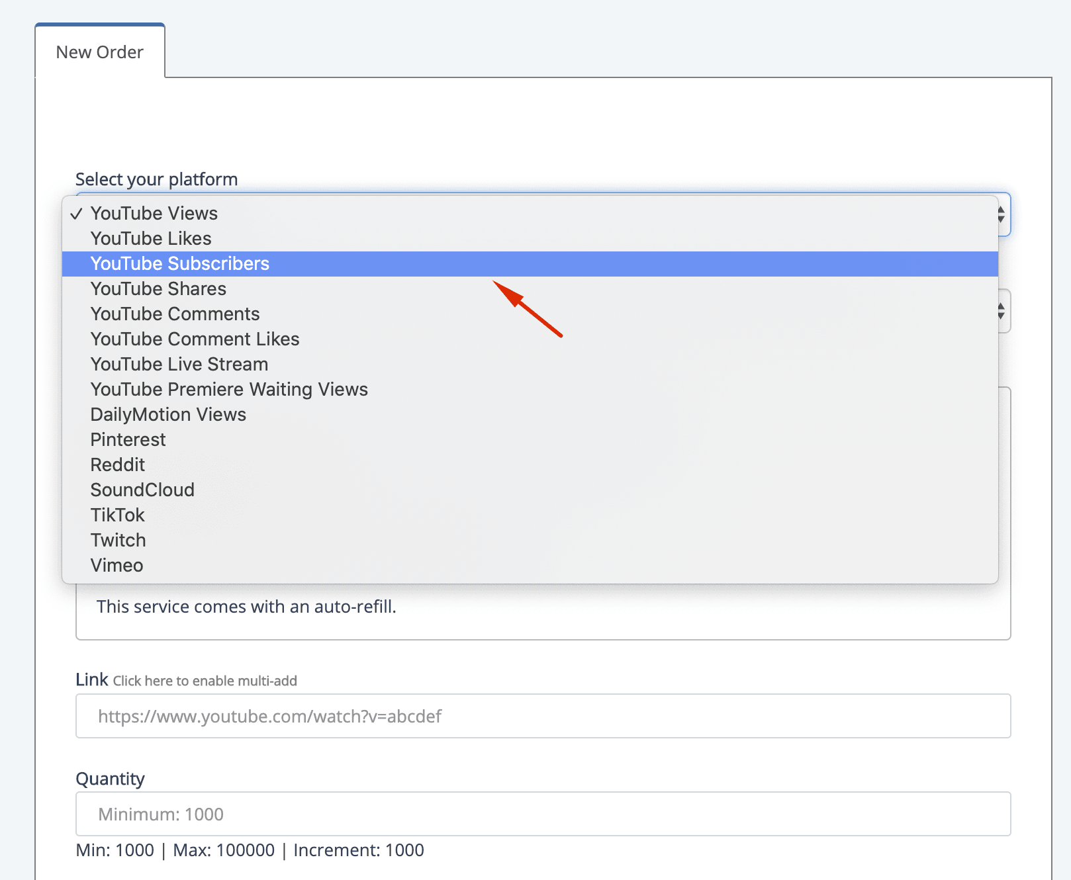Viewport: 1071px width, 880px height.
Task: Pick SoundCloud platform
Action: pos(530,490)
